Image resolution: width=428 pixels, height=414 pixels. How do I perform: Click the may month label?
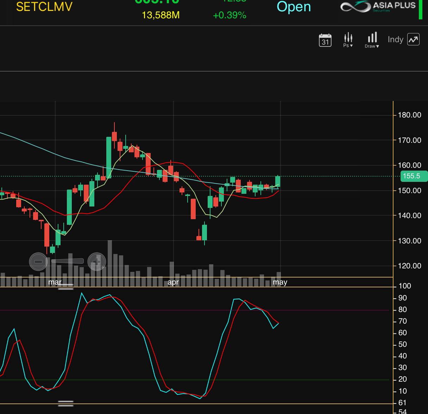tap(280, 282)
